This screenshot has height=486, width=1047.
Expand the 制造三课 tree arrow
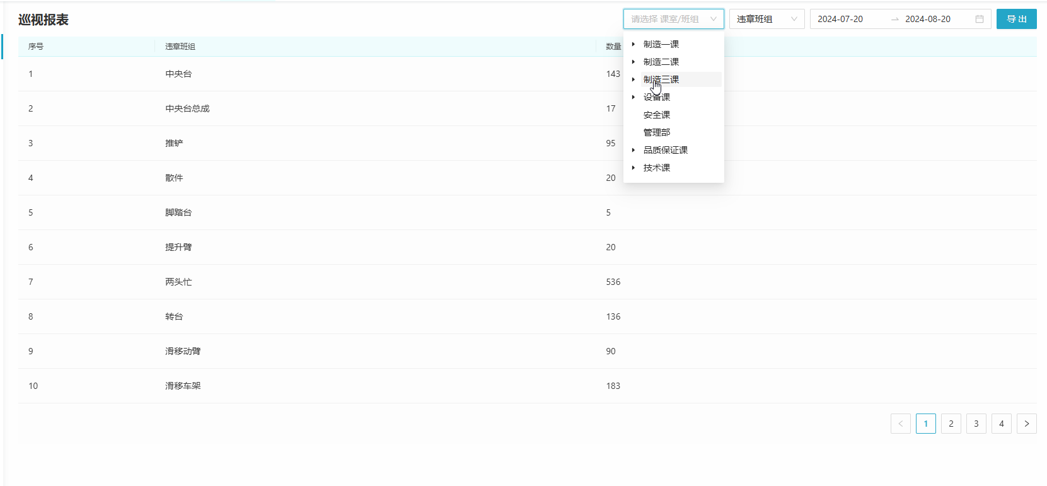coord(633,79)
